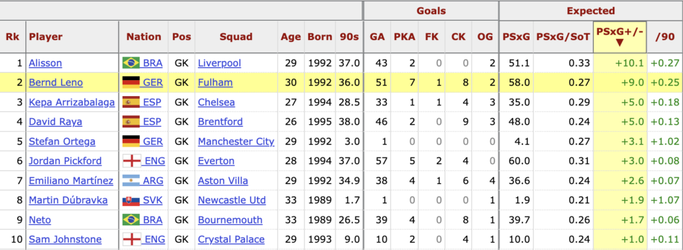Screen dimensions: 683x250
Task: Click Slovakia flag in Martin Dúbravka row
Action: [131, 201]
